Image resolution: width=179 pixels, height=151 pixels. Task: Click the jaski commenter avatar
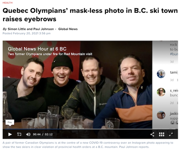coord(161,115)
